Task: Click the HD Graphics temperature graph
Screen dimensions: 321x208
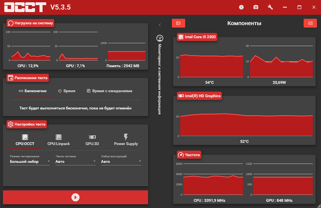Action: coord(245,125)
